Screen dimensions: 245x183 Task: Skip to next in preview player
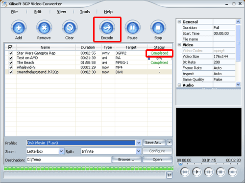tap(232, 172)
